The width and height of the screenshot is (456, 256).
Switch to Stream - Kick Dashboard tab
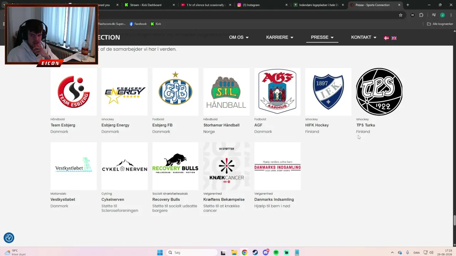[x=150, y=5]
